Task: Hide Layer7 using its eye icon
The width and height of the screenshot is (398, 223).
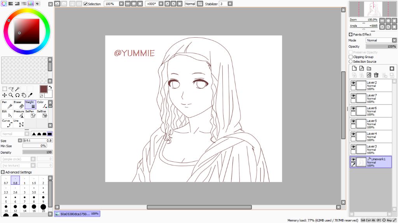Action: click(x=353, y=96)
